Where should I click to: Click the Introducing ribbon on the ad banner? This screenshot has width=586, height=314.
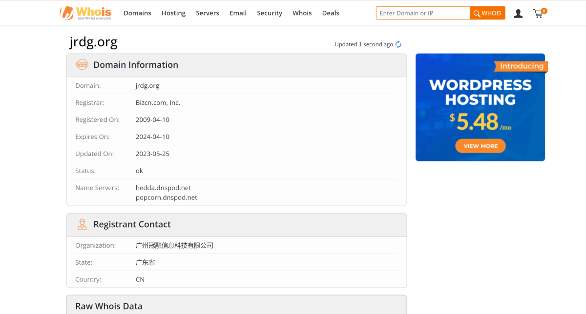[521, 66]
